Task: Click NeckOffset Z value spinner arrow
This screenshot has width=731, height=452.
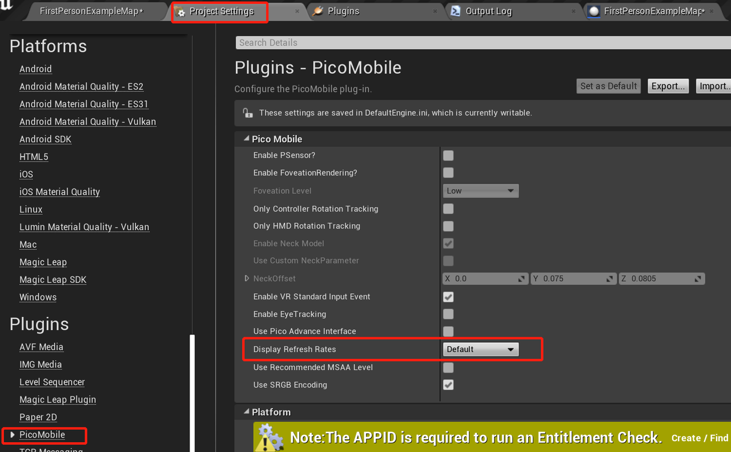Action: pyautogui.click(x=698, y=279)
